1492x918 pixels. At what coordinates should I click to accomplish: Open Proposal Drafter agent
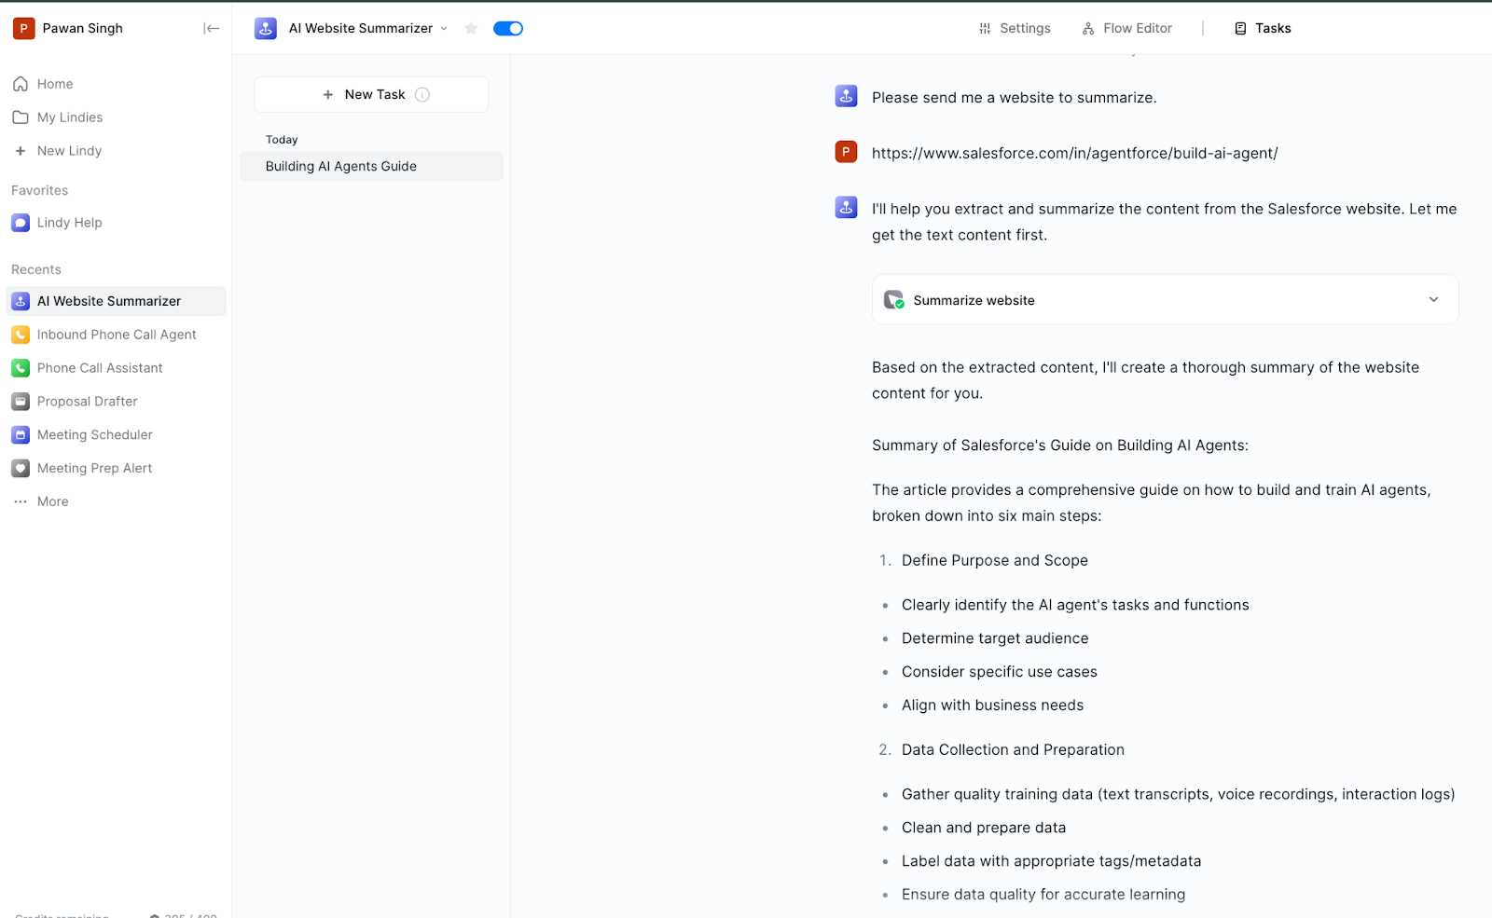(x=87, y=402)
